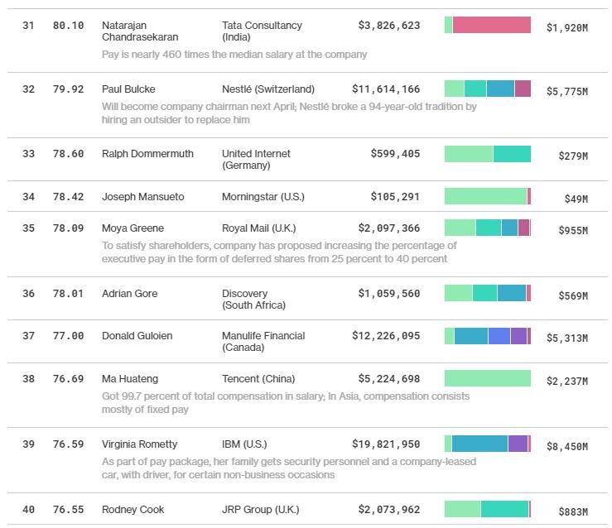Click the name Paul Bulcke
The width and height of the screenshot is (612, 528).
pyautogui.click(x=128, y=89)
